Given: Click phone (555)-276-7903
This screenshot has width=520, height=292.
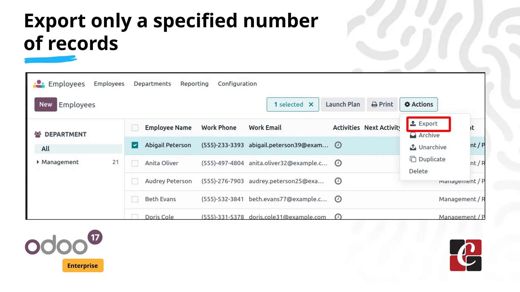Looking at the screenshot, I should 223,181.
